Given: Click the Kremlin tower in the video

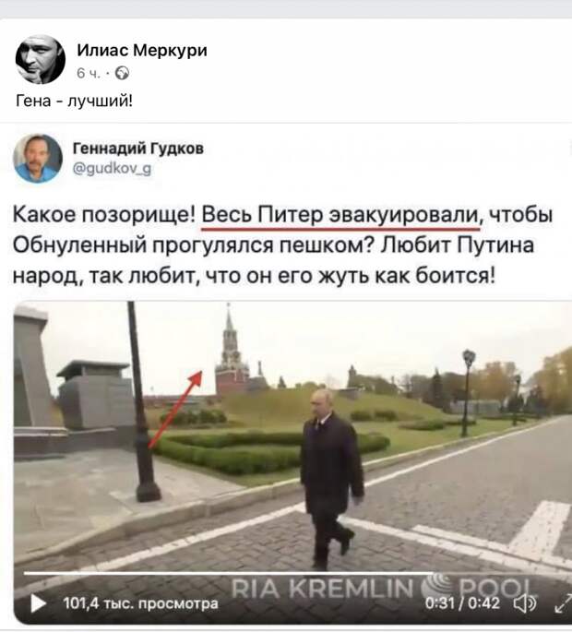Looking at the screenshot, I should click(232, 354).
